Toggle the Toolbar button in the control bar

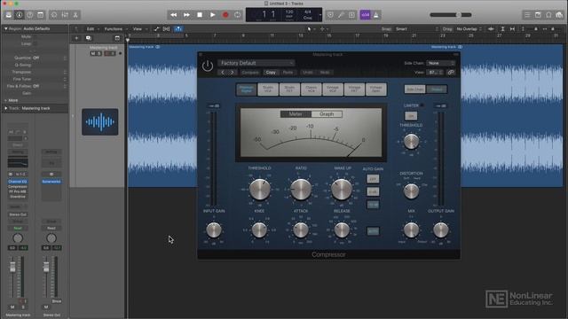[x=40, y=15]
